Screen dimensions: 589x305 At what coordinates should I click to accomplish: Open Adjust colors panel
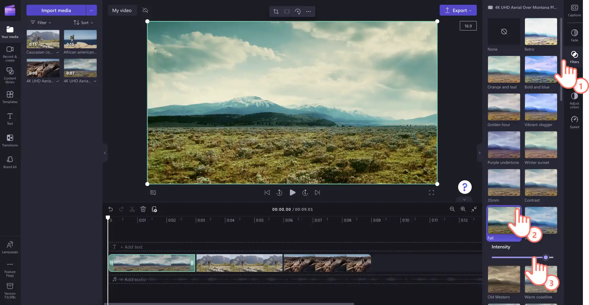point(574,100)
